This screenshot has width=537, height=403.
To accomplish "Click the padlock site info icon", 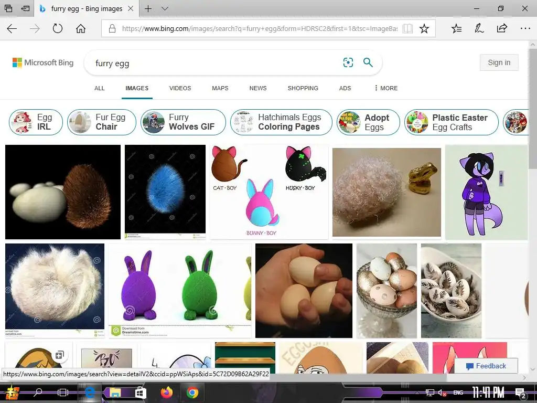I will 112,28.
